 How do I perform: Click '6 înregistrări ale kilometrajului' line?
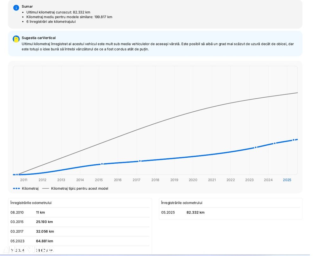click(x=51, y=22)
